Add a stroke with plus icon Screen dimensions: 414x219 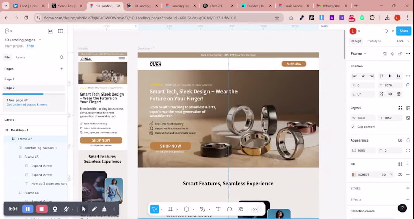[408, 188]
